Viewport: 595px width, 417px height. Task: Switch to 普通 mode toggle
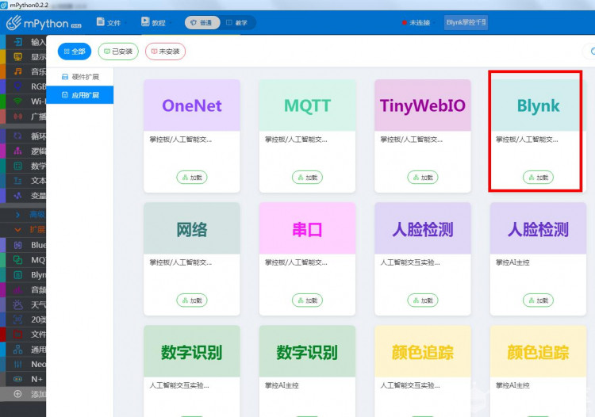202,23
